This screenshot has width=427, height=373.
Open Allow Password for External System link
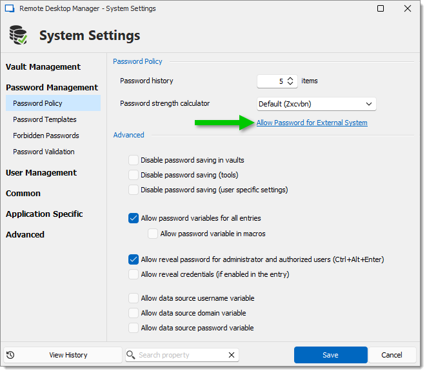pos(312,123)
